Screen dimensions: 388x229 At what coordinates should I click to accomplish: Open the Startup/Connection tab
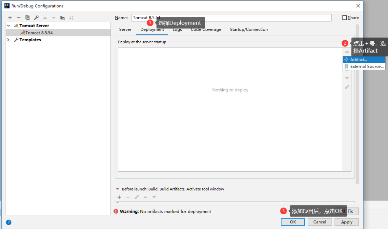pos(249,29)
